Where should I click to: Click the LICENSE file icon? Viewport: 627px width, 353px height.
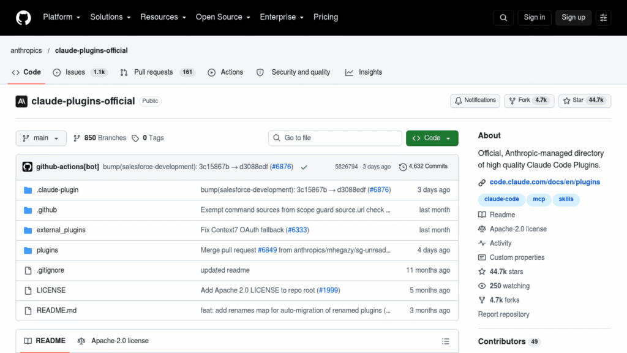tap(28, 290)
